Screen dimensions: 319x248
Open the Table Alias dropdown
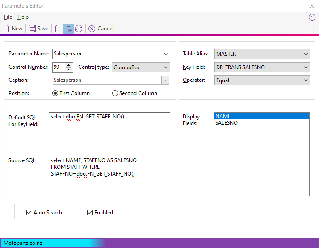[x=306, y=54]
